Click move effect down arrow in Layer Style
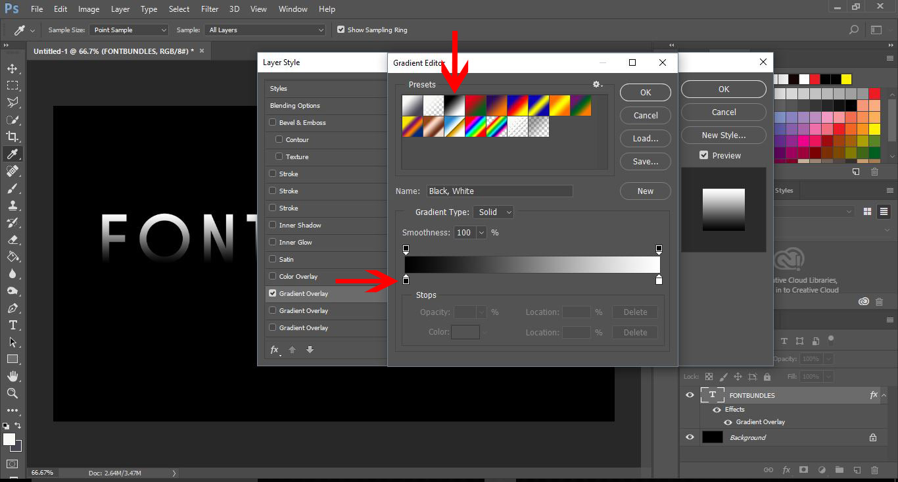The image size is (898, 482). pyautogui.click(x=310, y=350)
